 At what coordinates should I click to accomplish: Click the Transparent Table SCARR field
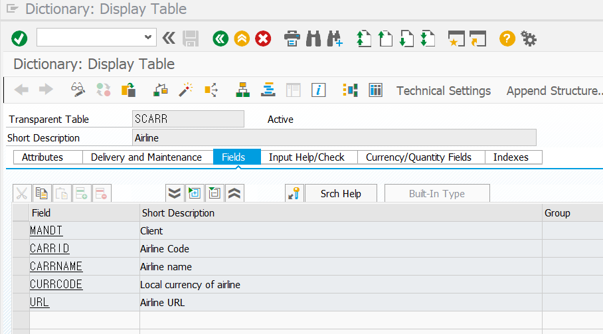pyautogui.click(x=188, y=119)
